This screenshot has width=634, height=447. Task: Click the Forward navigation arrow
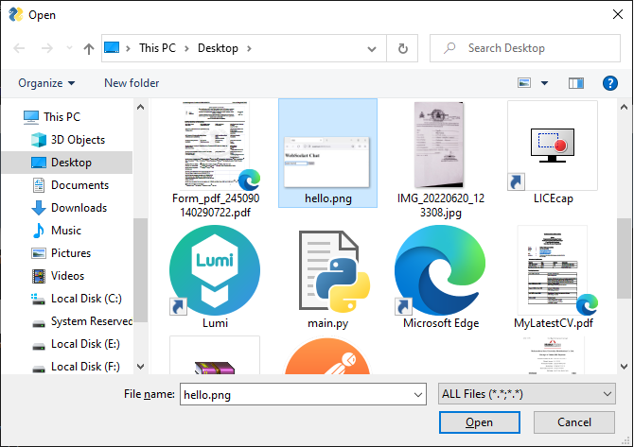click(47, 48)
